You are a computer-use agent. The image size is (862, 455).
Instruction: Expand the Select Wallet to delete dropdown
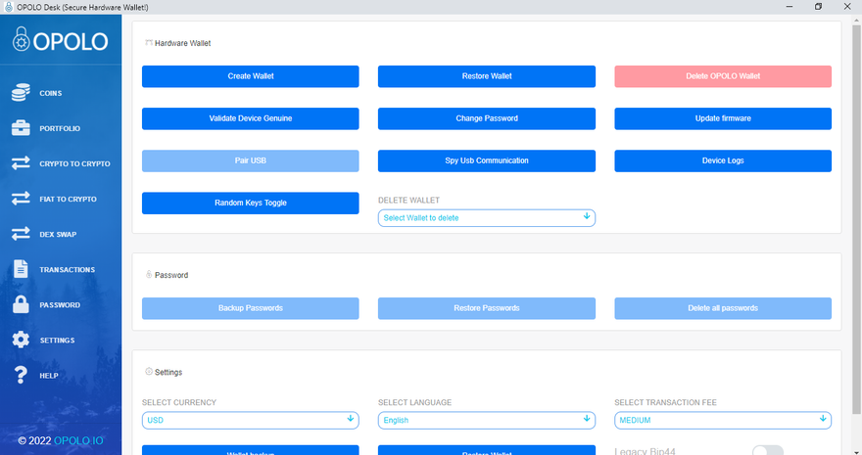click(486, 217)
